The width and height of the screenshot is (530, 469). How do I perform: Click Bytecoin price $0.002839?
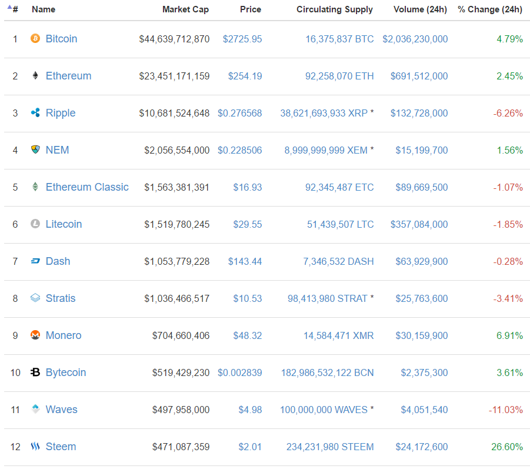point(239,372)
